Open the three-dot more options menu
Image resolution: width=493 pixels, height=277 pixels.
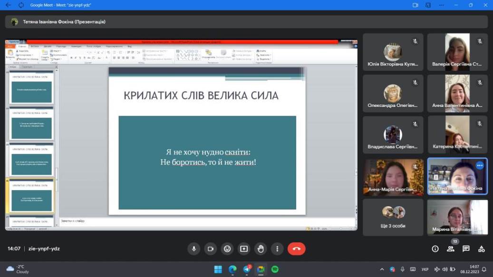(277, 248)
